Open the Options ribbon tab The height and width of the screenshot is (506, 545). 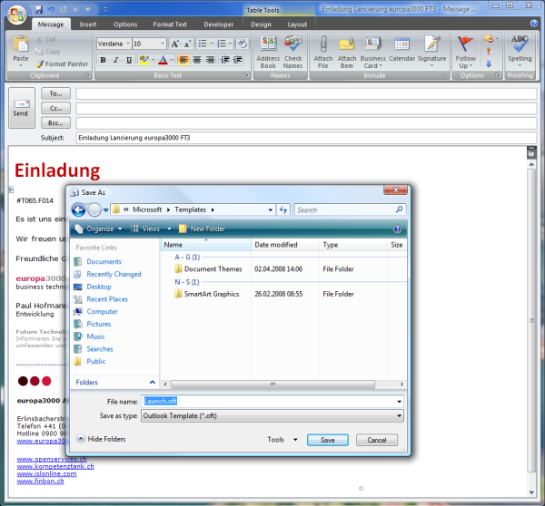125,24
